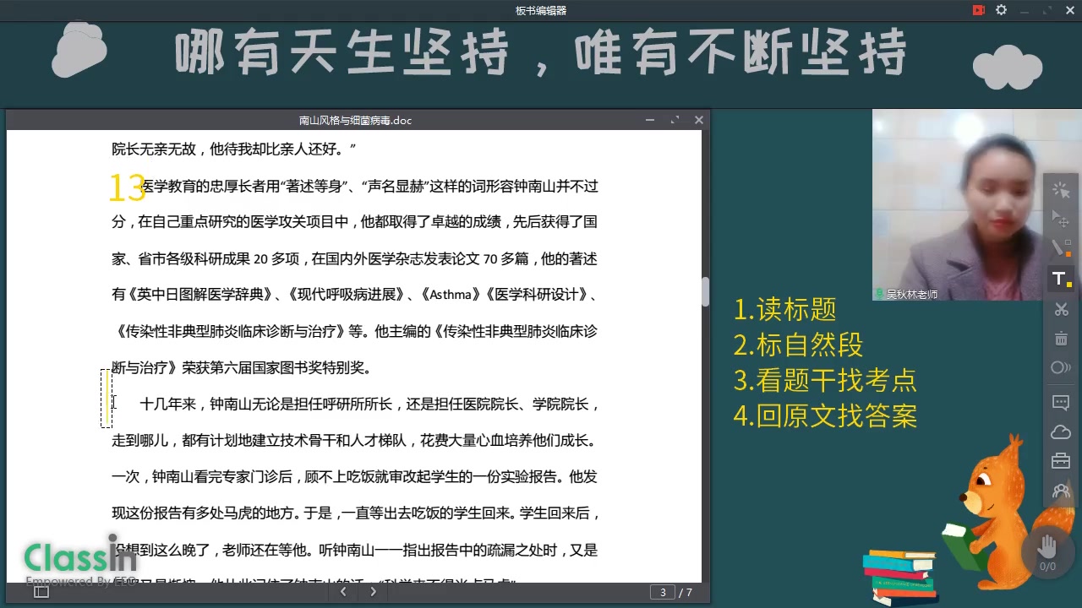Open the chat message panel icon

1061,403
